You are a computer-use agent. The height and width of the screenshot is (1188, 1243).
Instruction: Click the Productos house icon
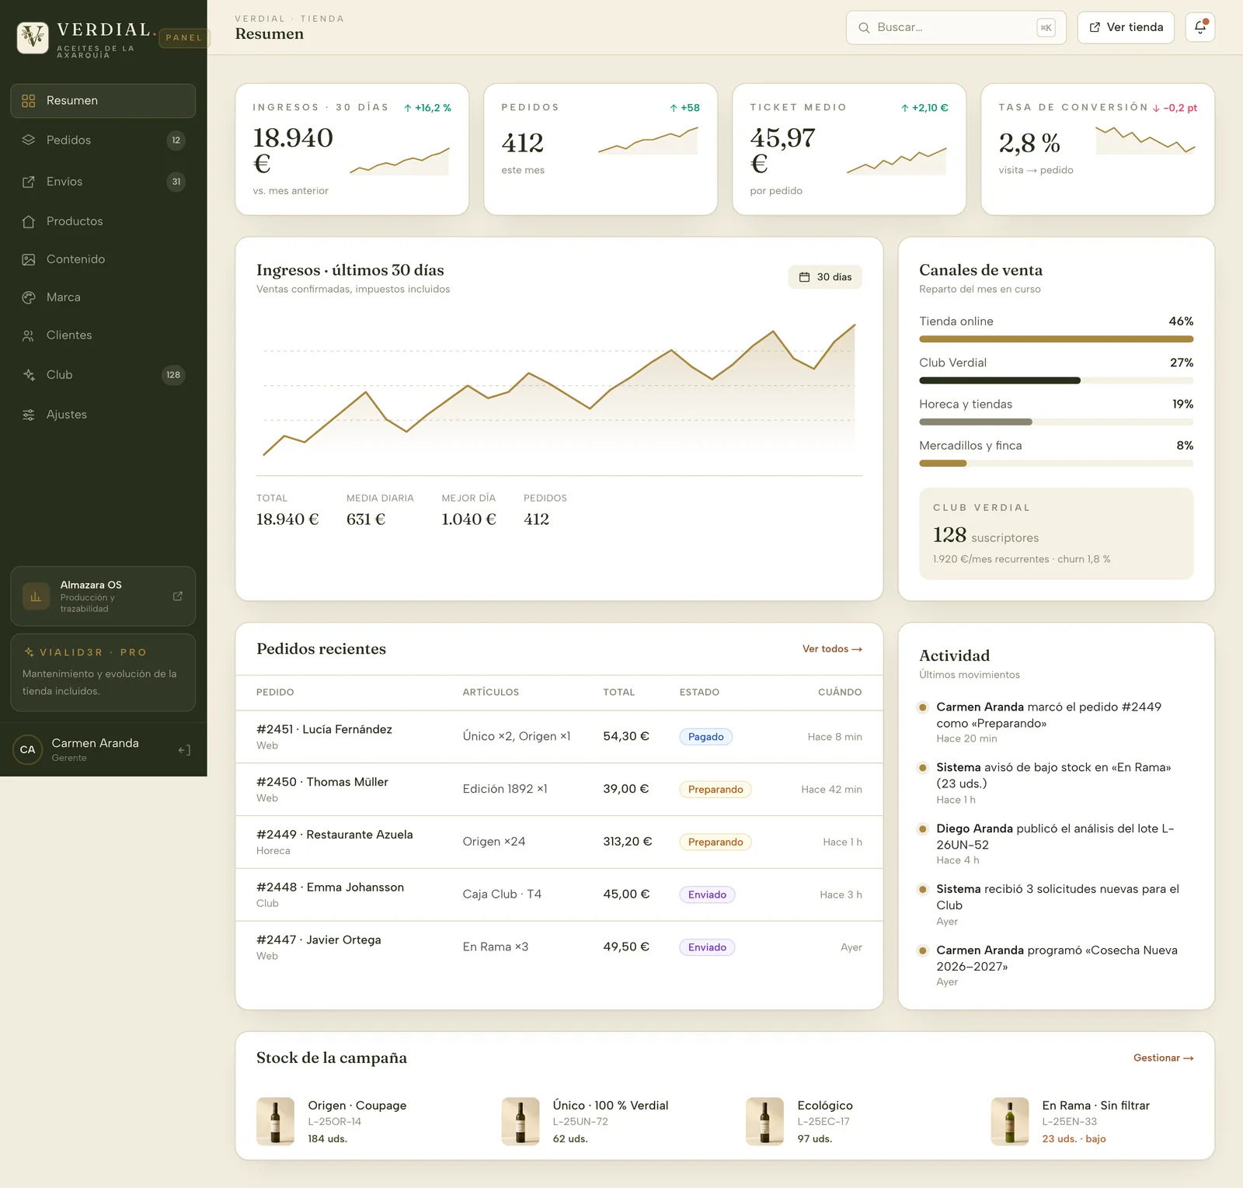point(29,221)
